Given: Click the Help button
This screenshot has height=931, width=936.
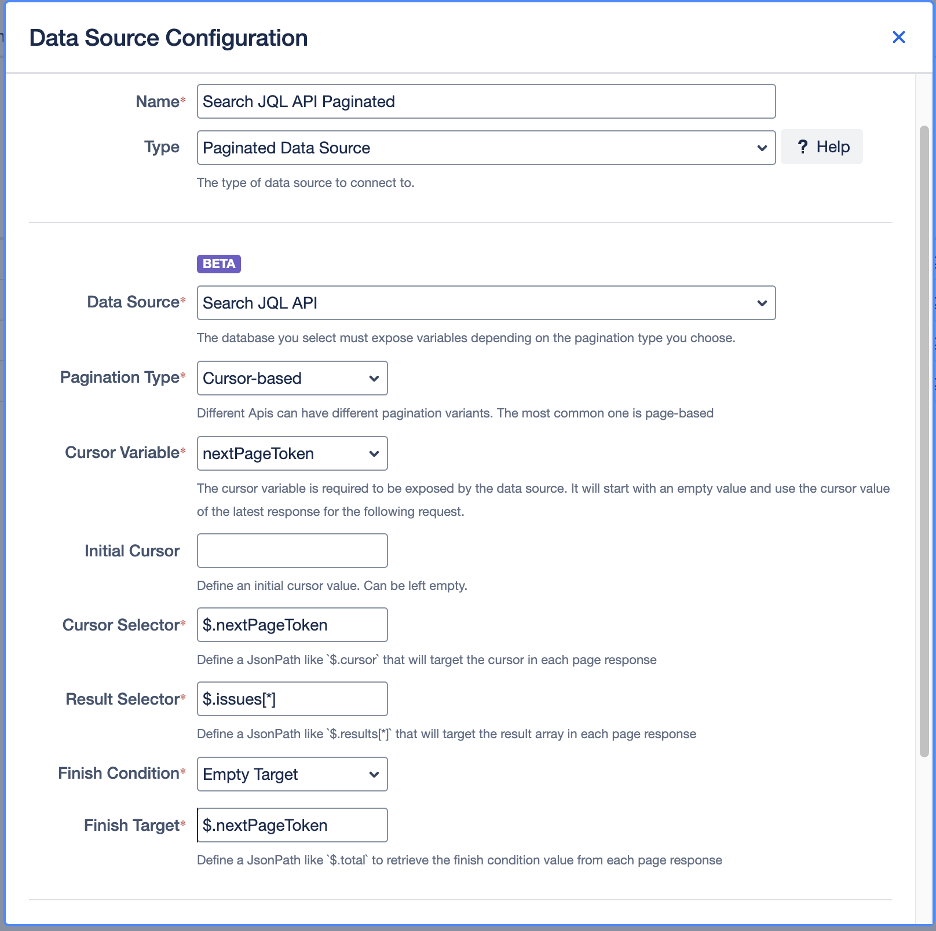Looking at the screenshot, I should point(821,146).
